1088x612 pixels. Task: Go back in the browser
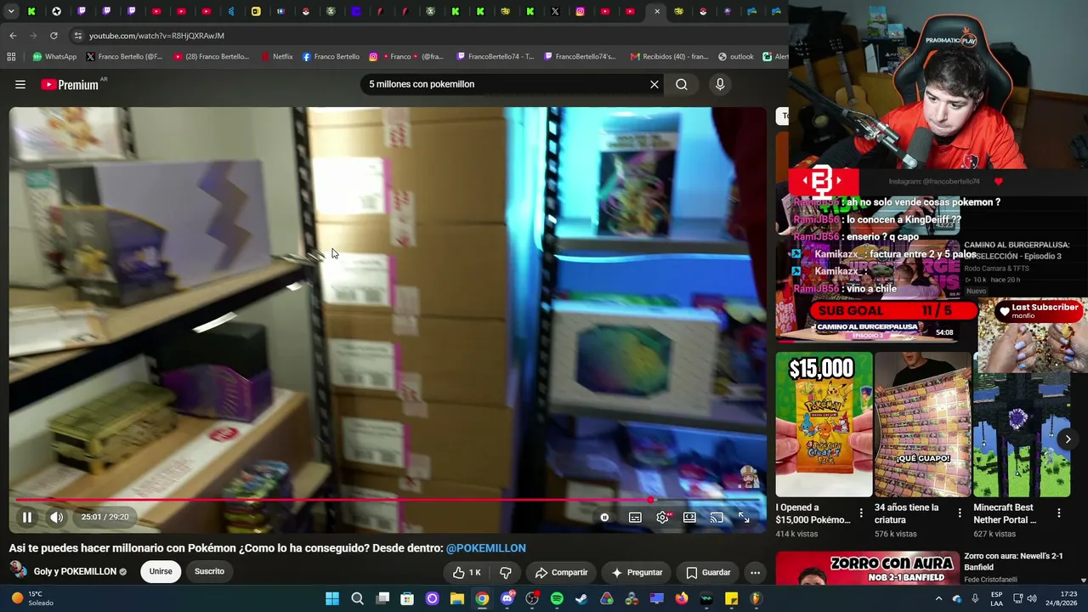(13, 36)
